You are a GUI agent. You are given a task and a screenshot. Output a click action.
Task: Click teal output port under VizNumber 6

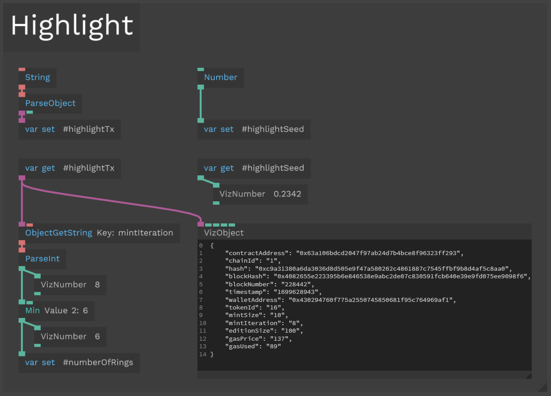point(37,345)
